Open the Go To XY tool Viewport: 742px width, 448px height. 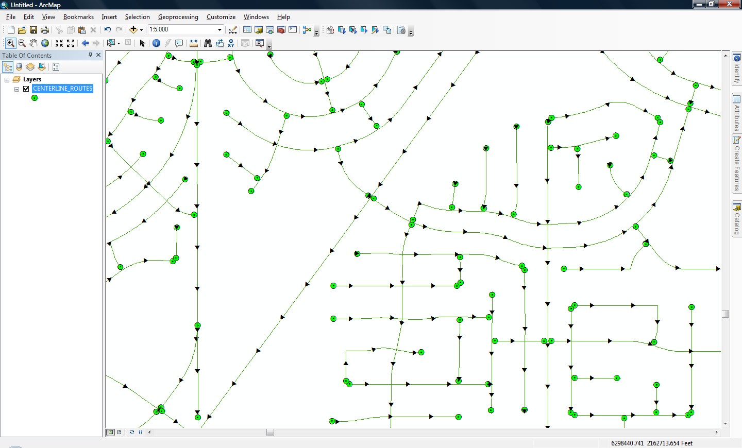[x=231, y=43]
